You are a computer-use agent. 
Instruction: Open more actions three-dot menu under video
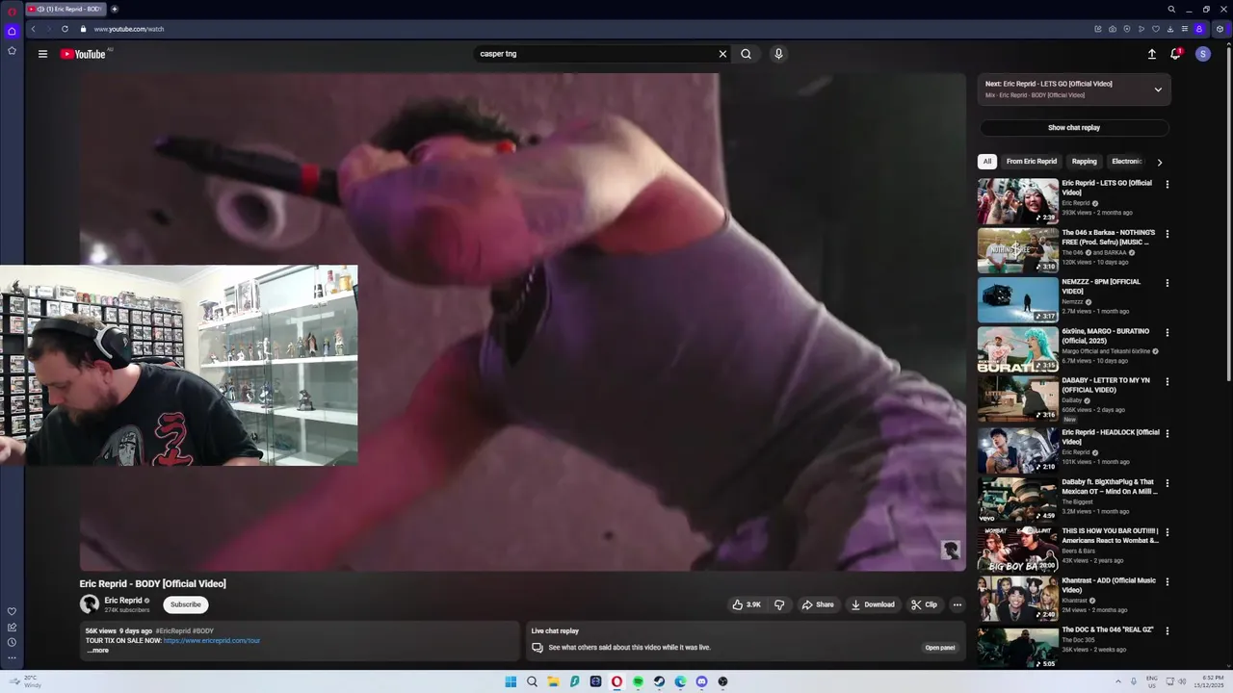[957, 604]
